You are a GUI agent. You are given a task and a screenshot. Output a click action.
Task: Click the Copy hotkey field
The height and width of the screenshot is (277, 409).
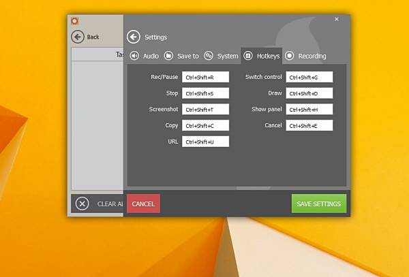[x=206, y=125]
